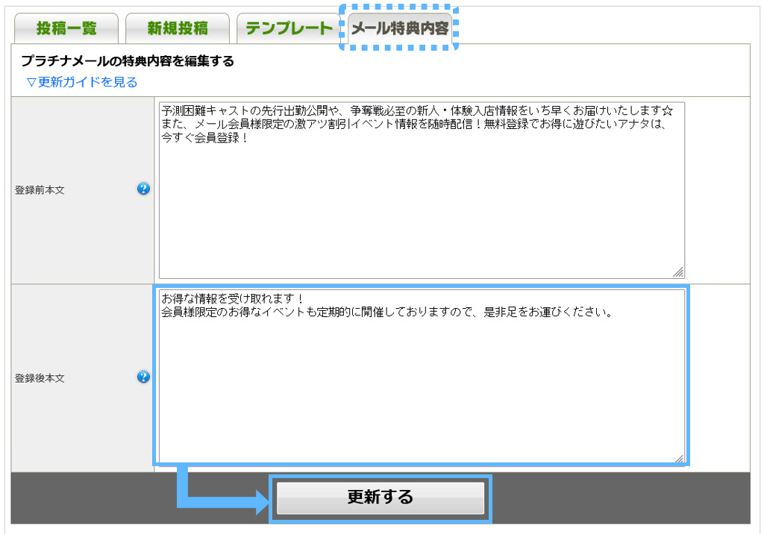Click the line starting with 会員様限定のお得なイベント
This screenshot has height=534, width=764.
point(386,312)
